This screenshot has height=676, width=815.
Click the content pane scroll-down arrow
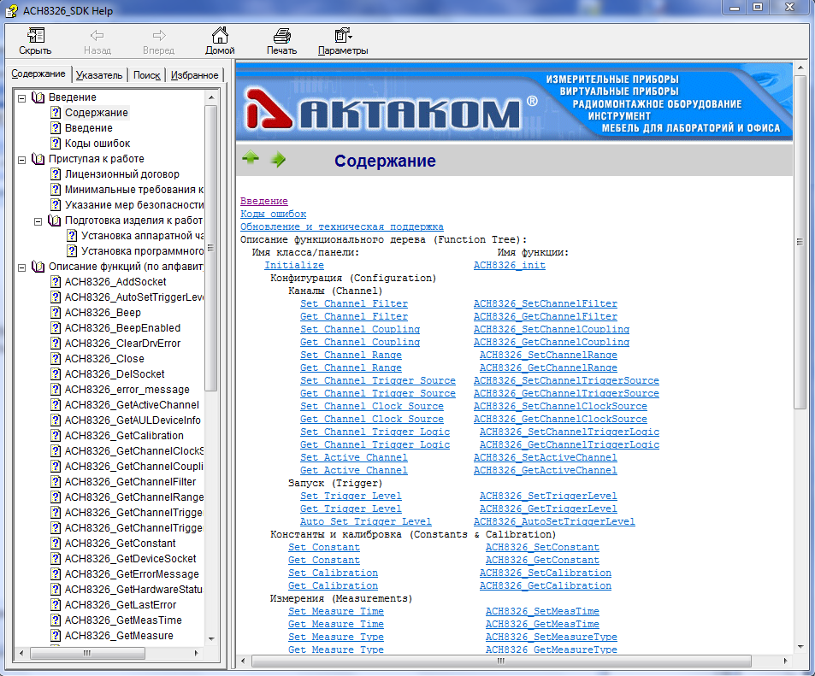pos(800,647)
